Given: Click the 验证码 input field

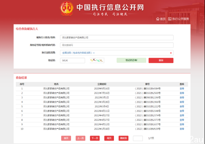Looking at the screenshot, I should pos(73,61).
